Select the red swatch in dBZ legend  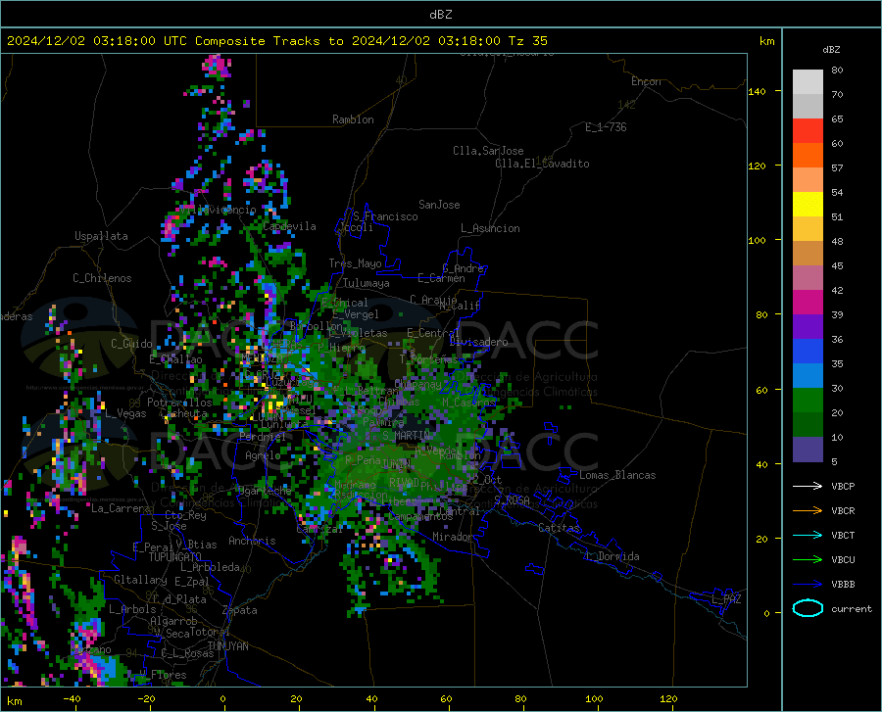click(808, 130)
